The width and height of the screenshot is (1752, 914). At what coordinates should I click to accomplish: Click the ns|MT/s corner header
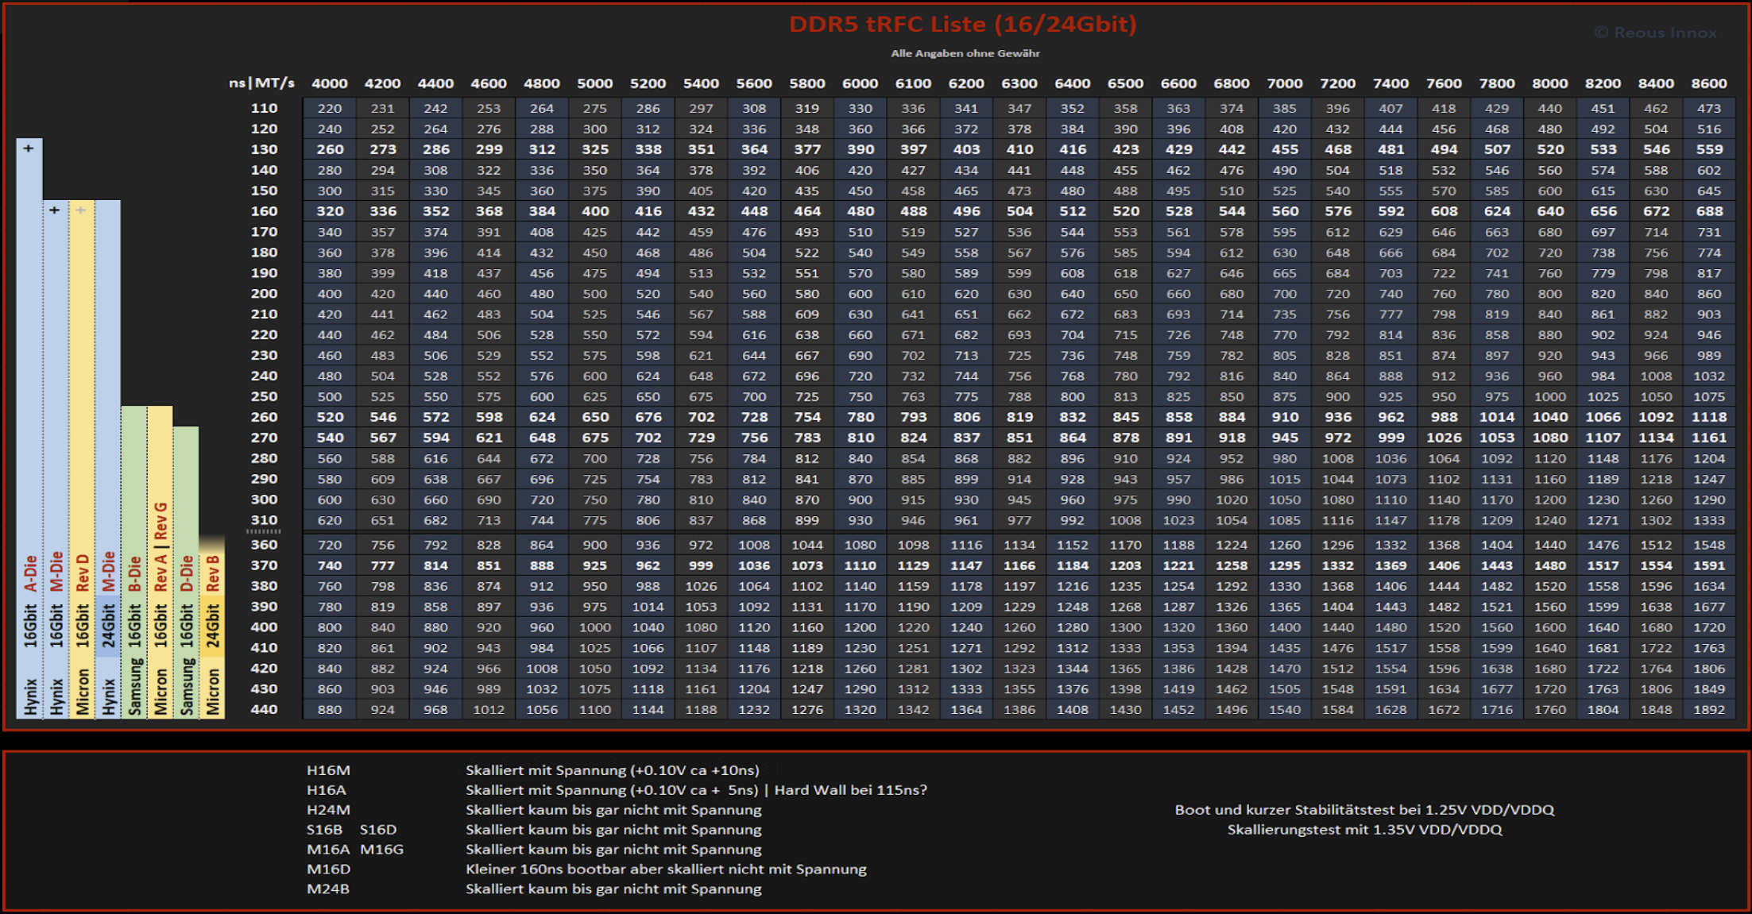(x=261, y=83)
